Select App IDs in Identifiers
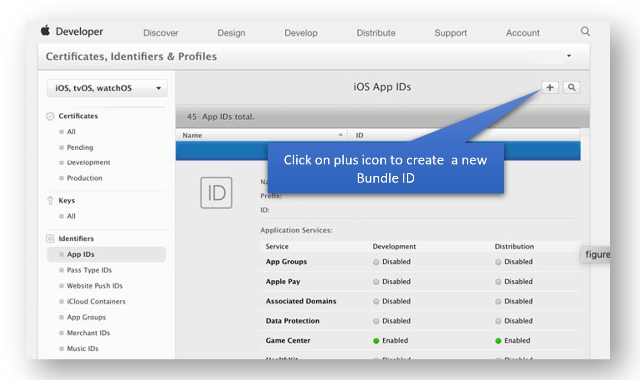 107,254
